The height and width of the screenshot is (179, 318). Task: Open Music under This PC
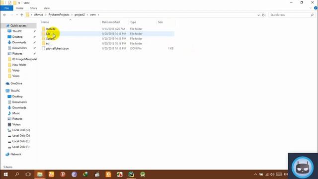tap(16, 113)
